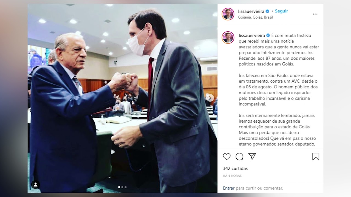351x197 pixels.
Task: Open the Entrar login link
Action: 229,188
